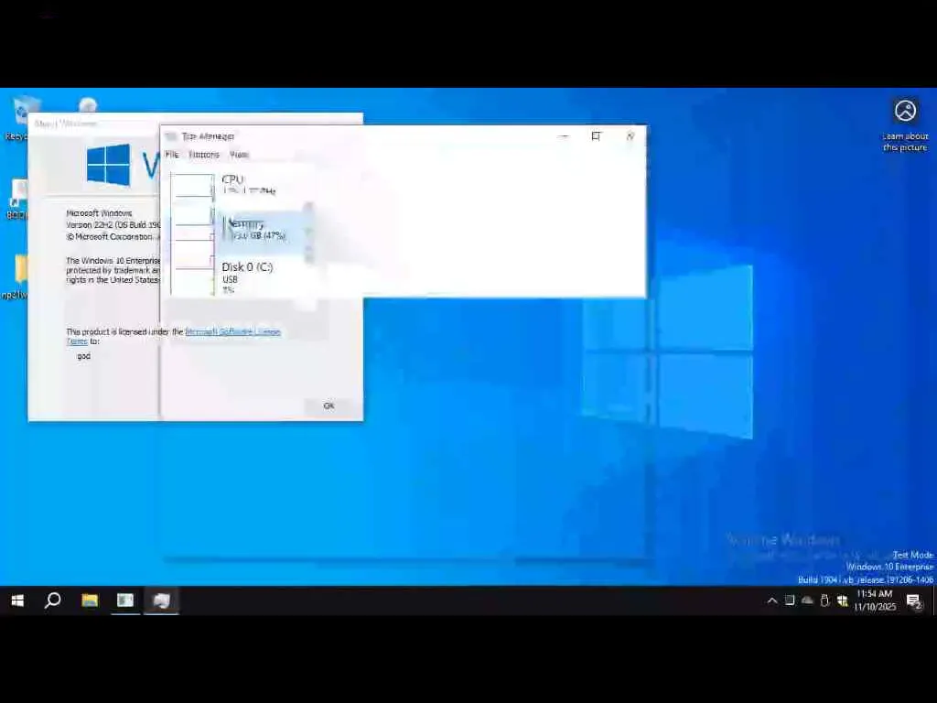This screenshot has height=703, width=937.
Task: Click the CPU mini graph thumbnail
Action: [192, 187]
